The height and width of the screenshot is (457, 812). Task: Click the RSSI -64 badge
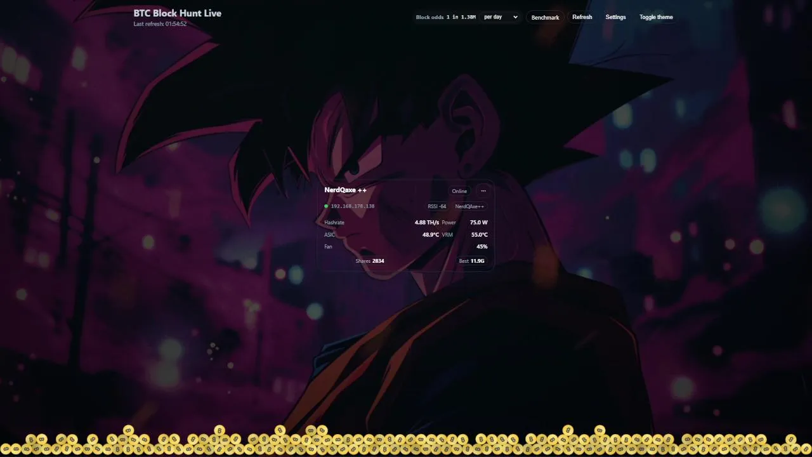click(436, 206)
